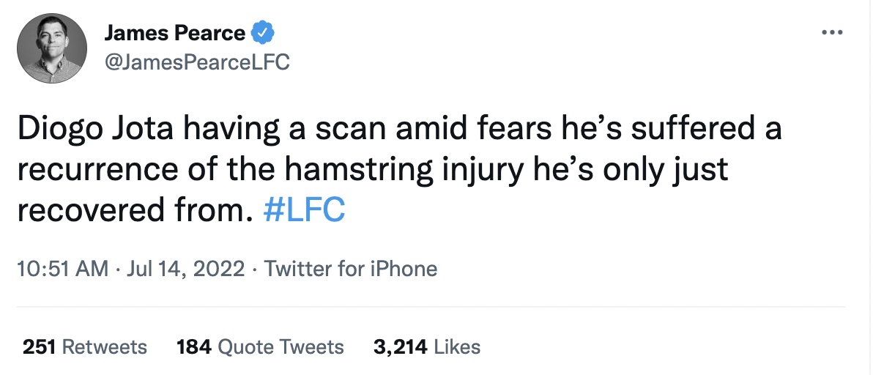Click the 251 retweet count number
The height and width of the screenshot is (375, 873).
[x=40, y=346]
